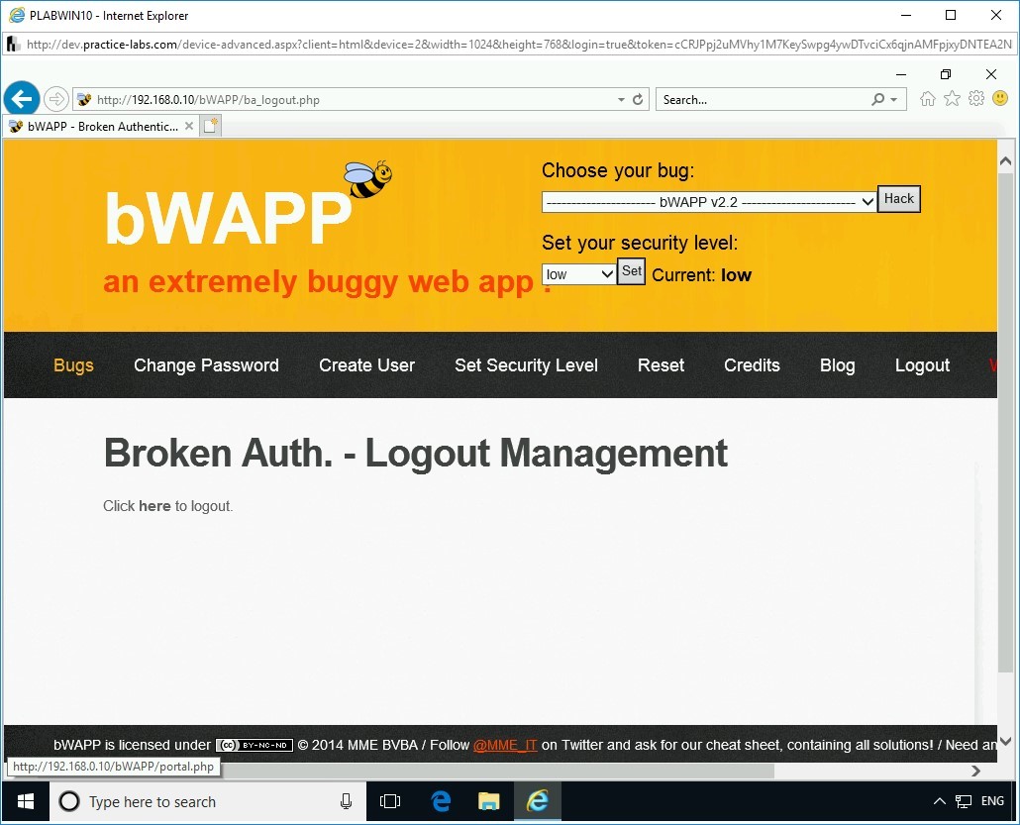Launch Microsoft Edge from the taskbar
Screen dimensions: 1020x825
pyautogui.click(x=440, y=801)
